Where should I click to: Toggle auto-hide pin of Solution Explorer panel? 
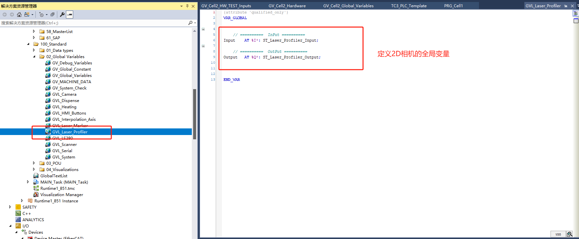tap(187, 6)
